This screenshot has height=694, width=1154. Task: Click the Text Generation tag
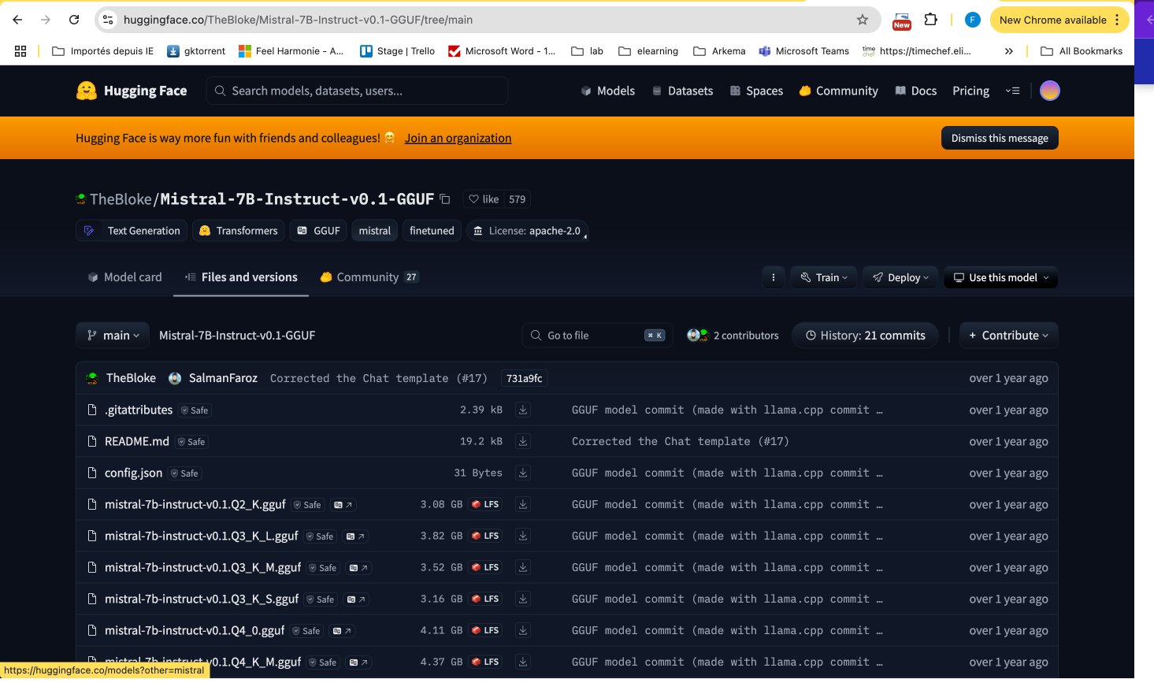[132, 231]
